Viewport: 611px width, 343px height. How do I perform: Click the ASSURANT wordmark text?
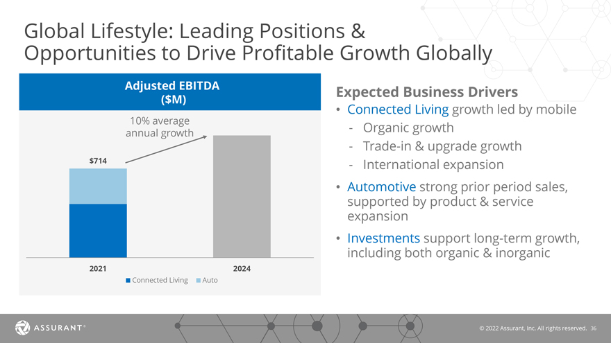tap(59, 328)
